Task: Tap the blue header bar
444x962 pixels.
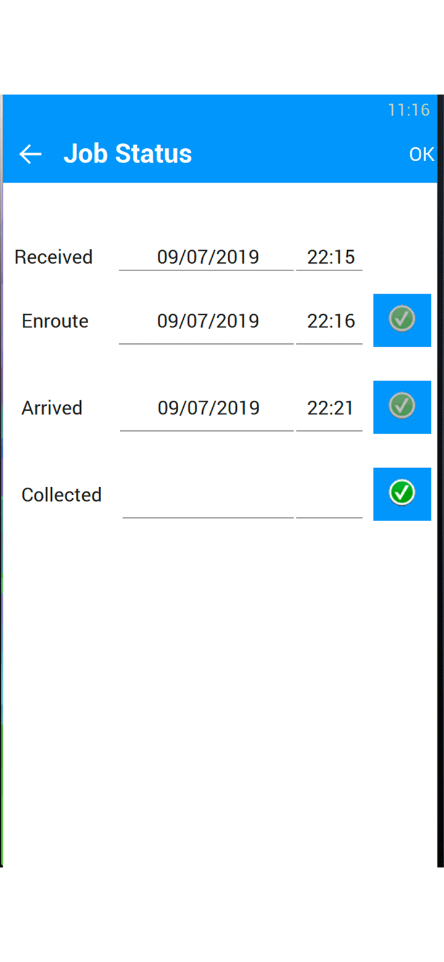Action: click(x=220, y=139)
